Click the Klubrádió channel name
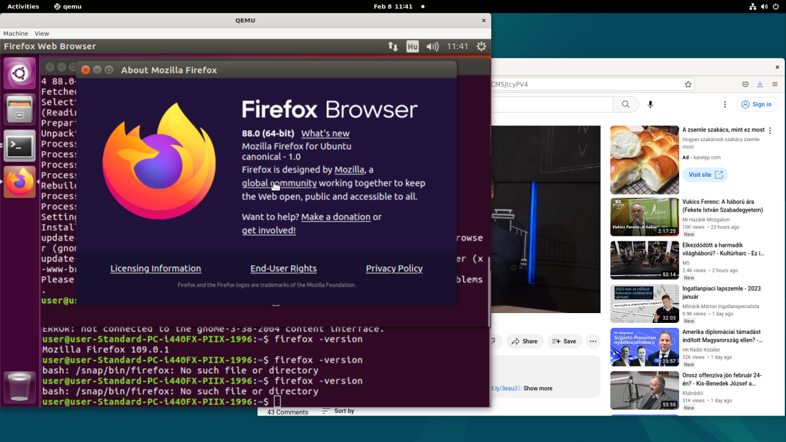Viewport: 786px width, 442px height. (693, 393)
